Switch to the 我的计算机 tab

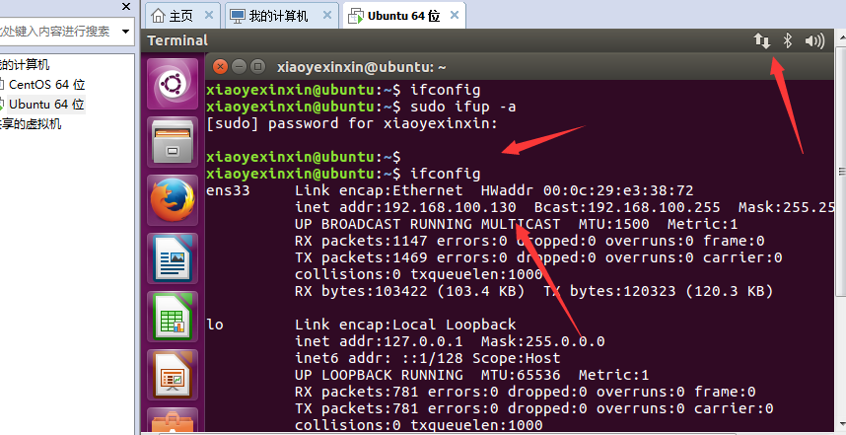(x=281, y=15)
